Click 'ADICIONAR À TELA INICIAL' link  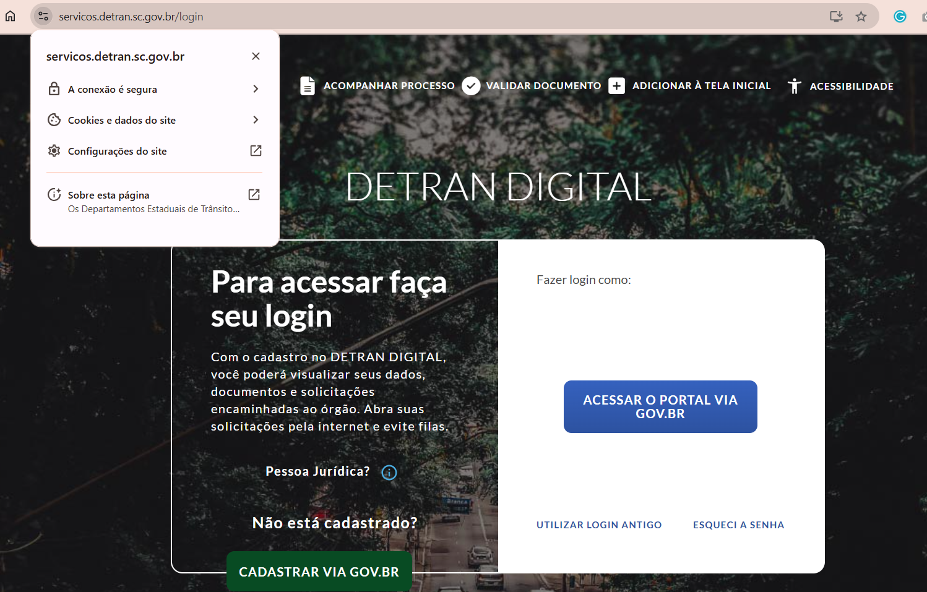coord(702,86)
